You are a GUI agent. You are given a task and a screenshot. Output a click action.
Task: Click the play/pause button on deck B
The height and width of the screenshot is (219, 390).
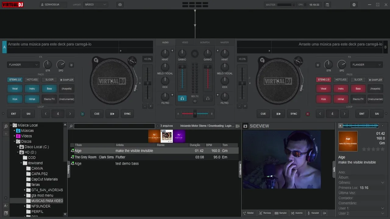[x=278, y=114]
